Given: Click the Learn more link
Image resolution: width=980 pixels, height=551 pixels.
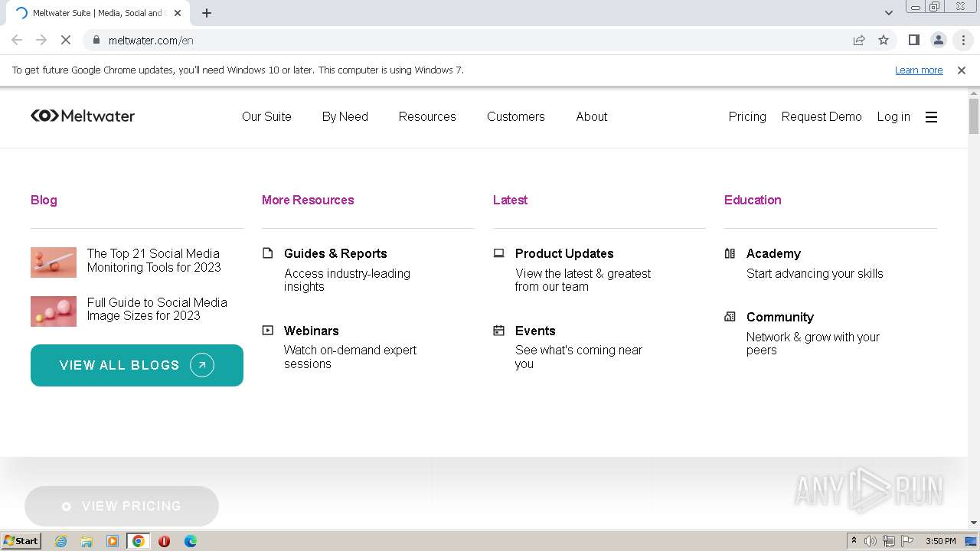Looking at the screenshot, I should click(x=919, y=70).
